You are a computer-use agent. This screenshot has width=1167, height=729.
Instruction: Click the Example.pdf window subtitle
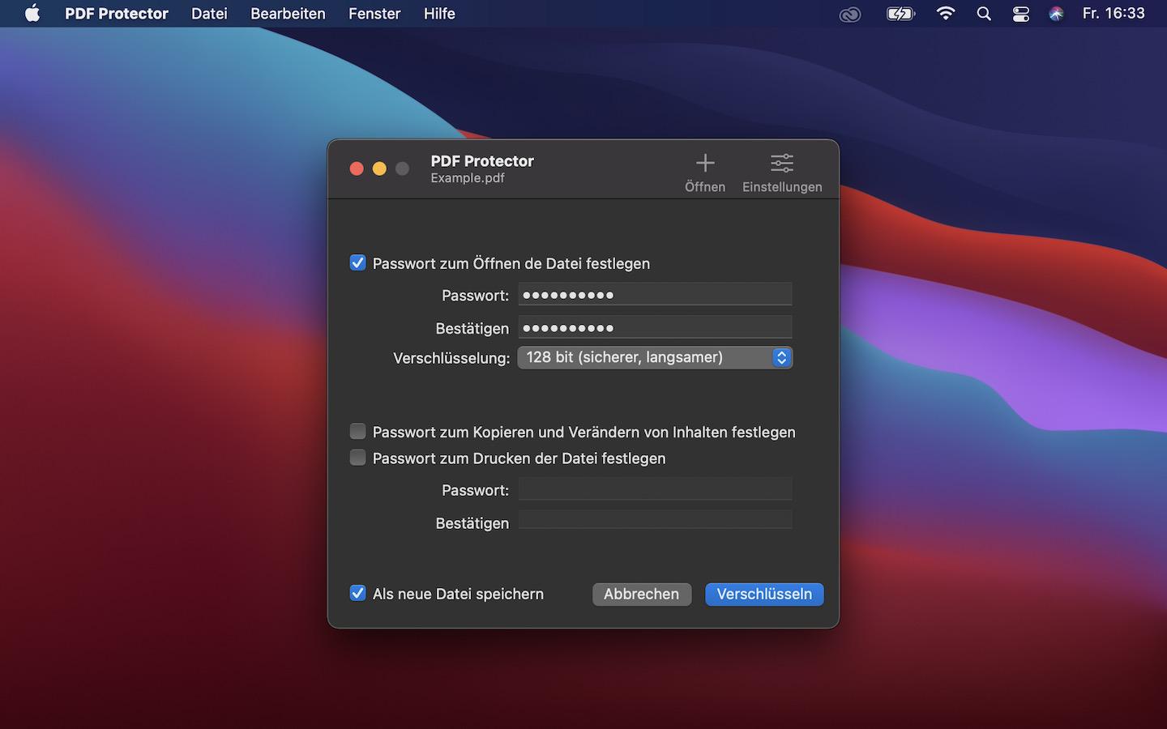468,178
